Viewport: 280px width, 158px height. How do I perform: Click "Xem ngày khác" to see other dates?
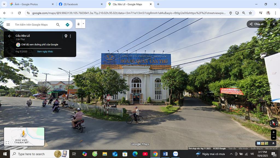[45, 51]
